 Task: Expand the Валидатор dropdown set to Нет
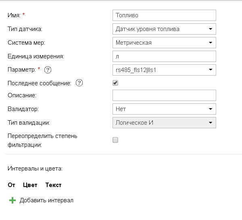point(164,109)
